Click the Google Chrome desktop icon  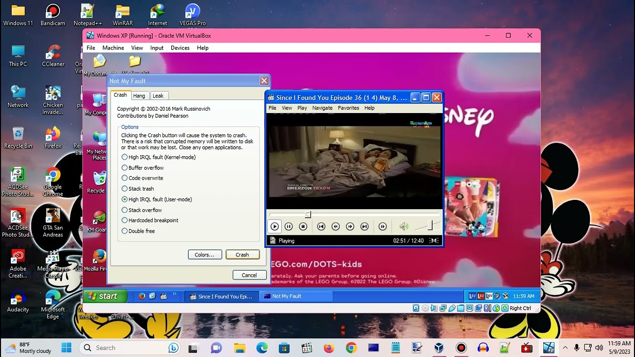coord(53,182)
